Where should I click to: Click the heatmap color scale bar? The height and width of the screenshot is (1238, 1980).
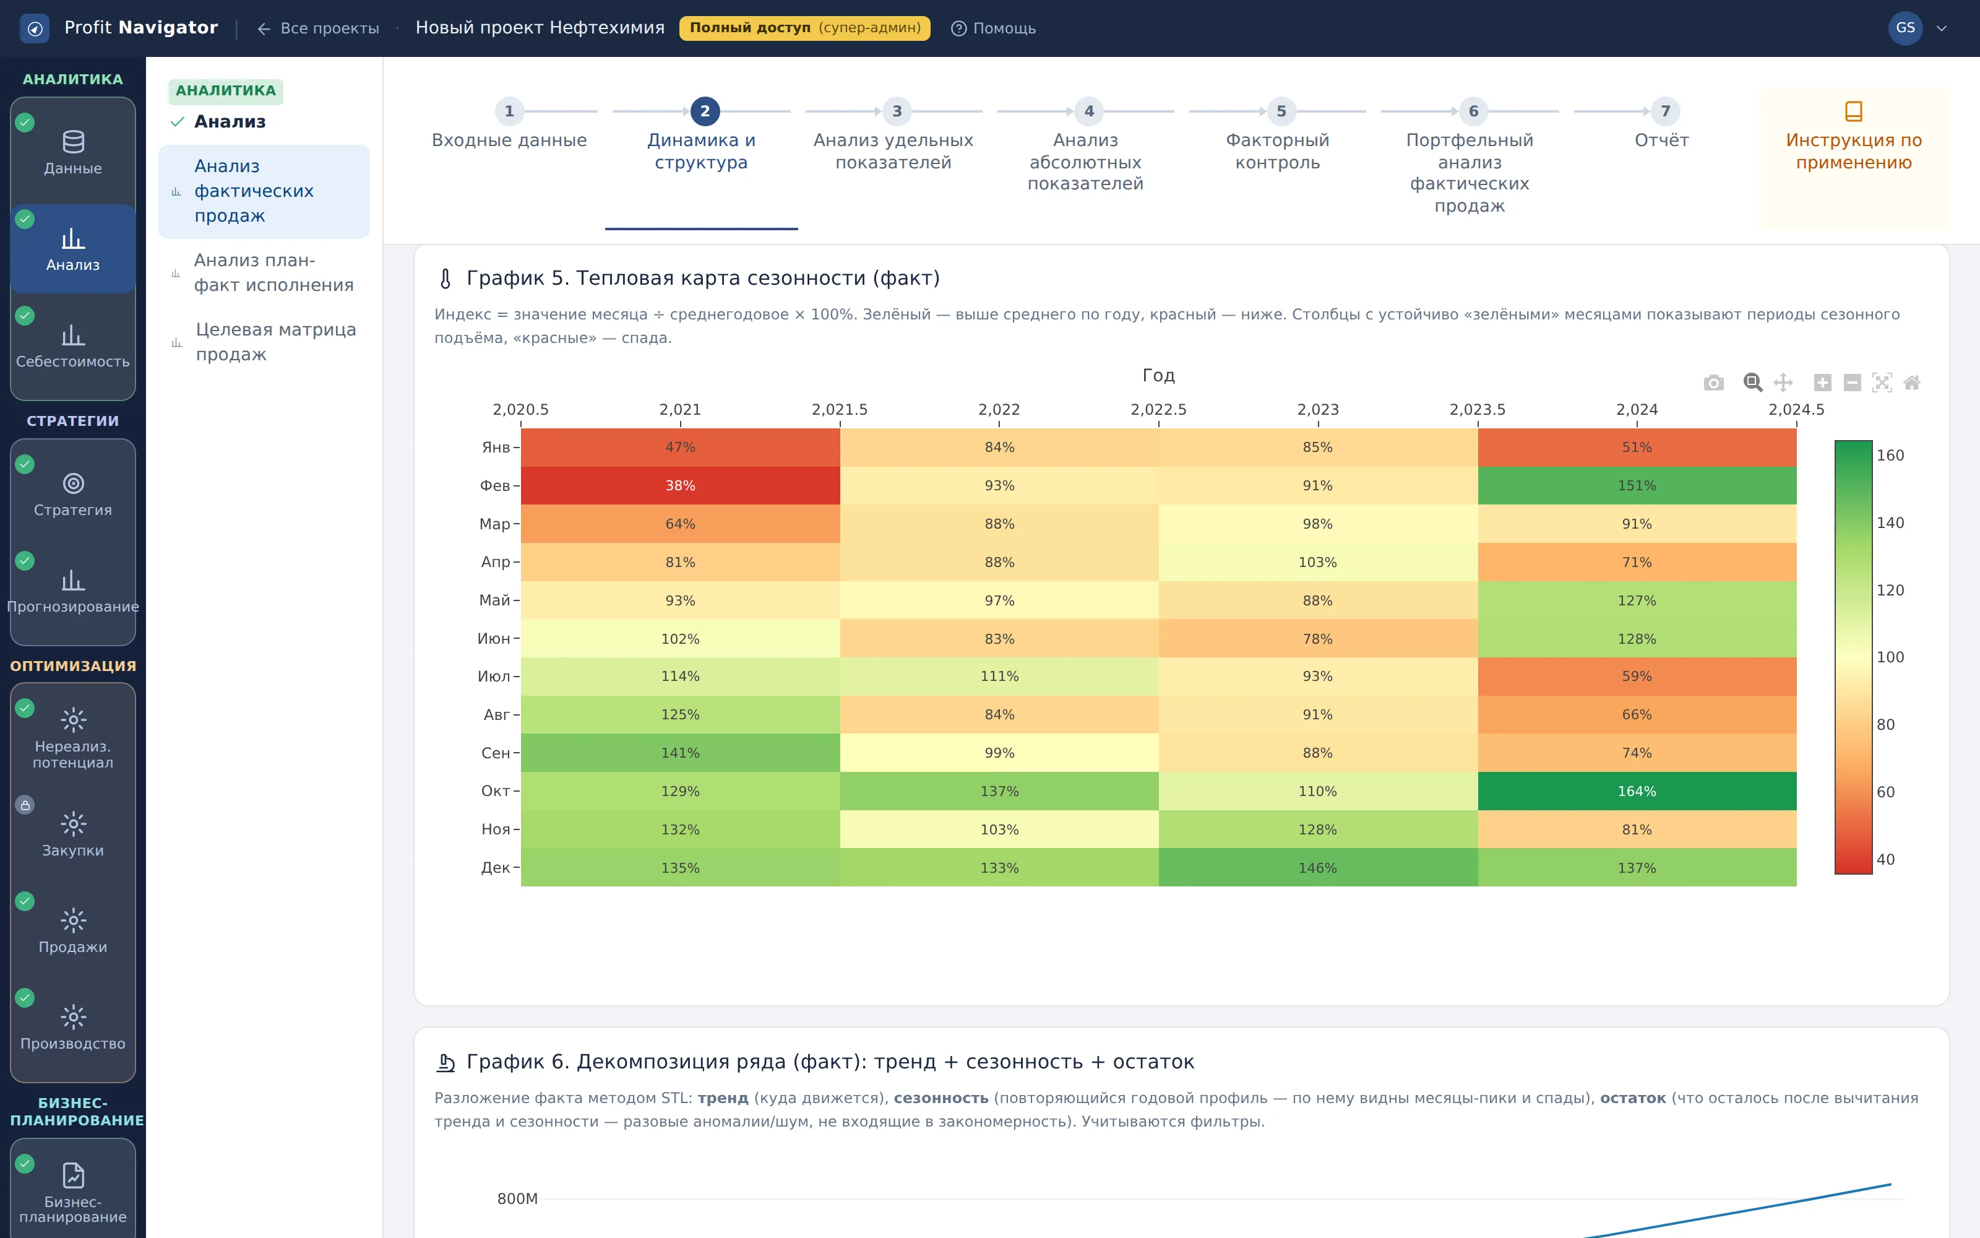pos(1853,657)
